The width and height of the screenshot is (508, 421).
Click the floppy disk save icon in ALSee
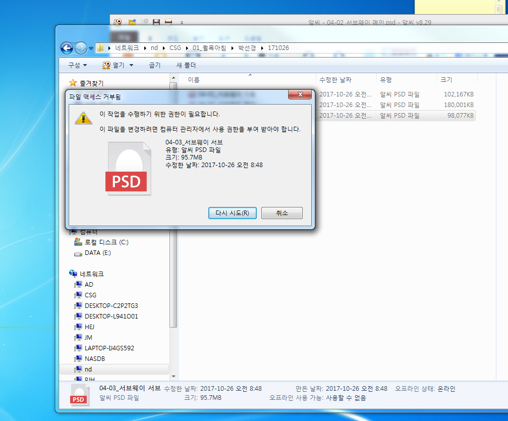coord(156,22)
